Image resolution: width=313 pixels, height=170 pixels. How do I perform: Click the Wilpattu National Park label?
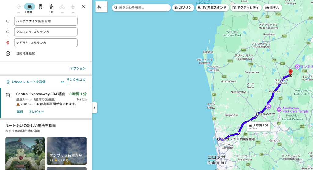pos(232,34)
